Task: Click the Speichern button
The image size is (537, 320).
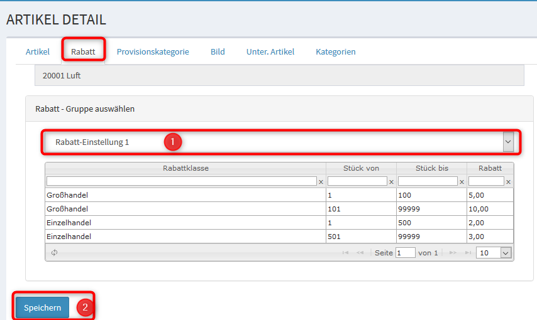Action: click(42, 307)
